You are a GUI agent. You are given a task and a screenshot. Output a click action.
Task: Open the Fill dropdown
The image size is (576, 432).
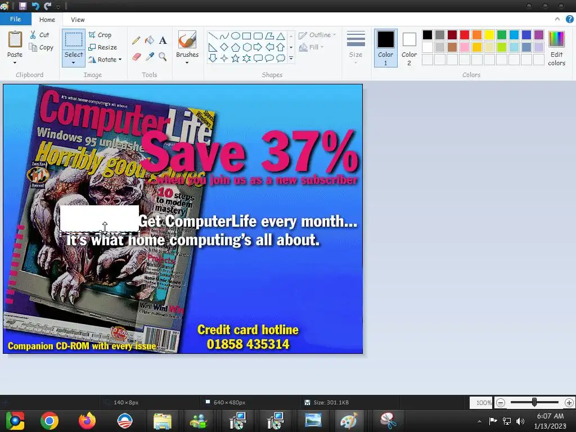pos(312,47)
